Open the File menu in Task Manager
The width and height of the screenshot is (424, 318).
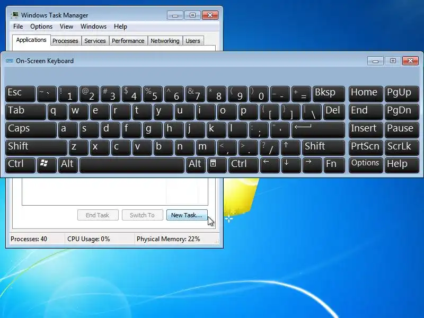(18, 26)
